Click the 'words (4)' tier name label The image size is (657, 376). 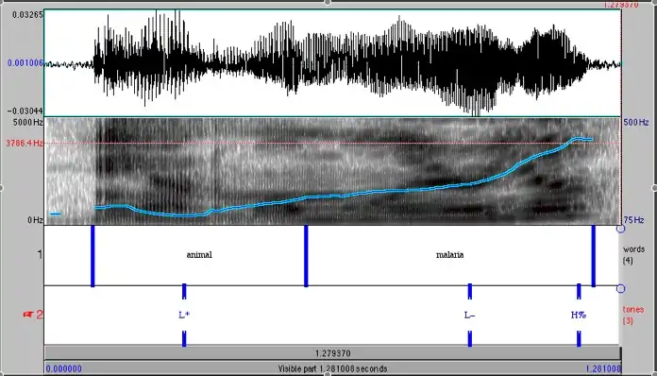click(x=633, y=254)
